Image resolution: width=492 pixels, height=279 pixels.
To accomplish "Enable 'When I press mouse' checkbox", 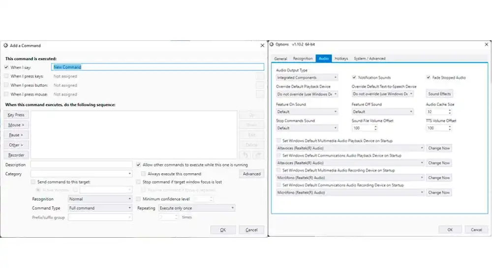I will [6, 94].
